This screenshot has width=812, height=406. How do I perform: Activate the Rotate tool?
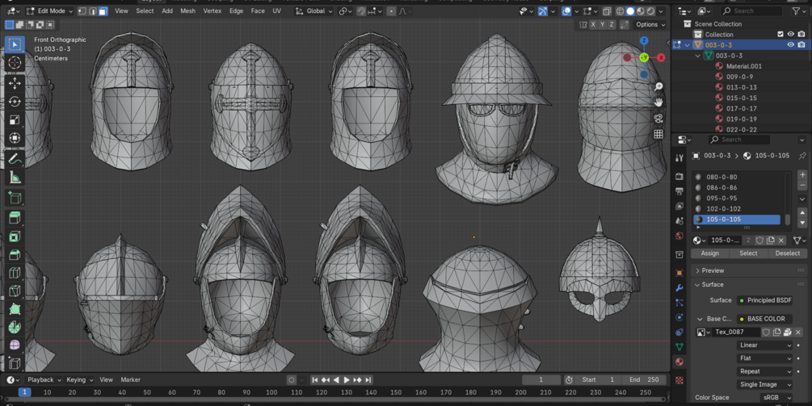point(15,102)
